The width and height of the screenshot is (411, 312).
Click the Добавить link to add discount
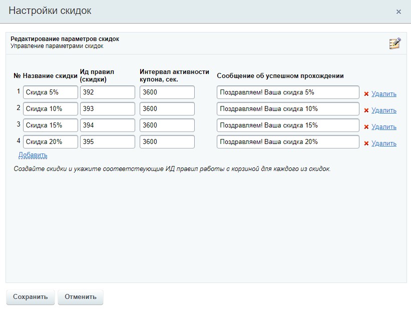click(33, 155)
